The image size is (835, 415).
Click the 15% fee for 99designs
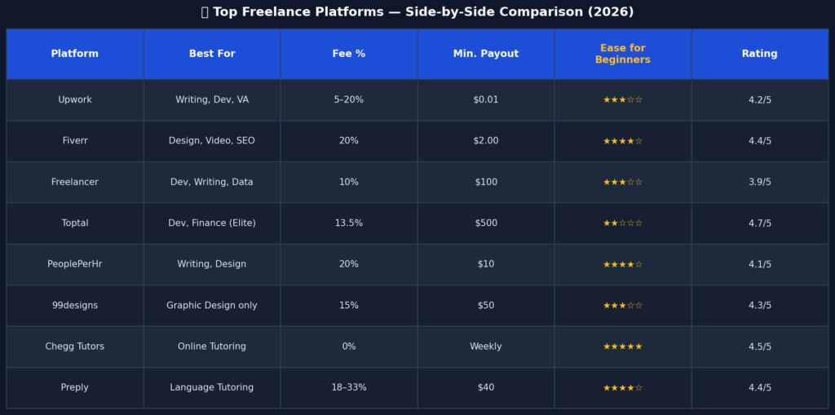coord(349,305)
